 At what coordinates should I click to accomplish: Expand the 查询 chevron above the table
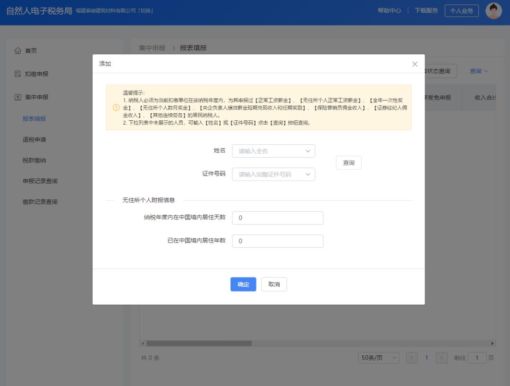coord(478,71)
